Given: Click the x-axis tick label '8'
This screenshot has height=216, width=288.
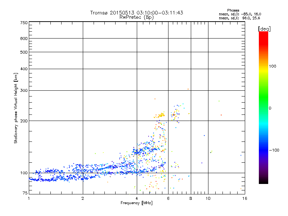Looking at the screenshot, I should (x=191, y=198).
